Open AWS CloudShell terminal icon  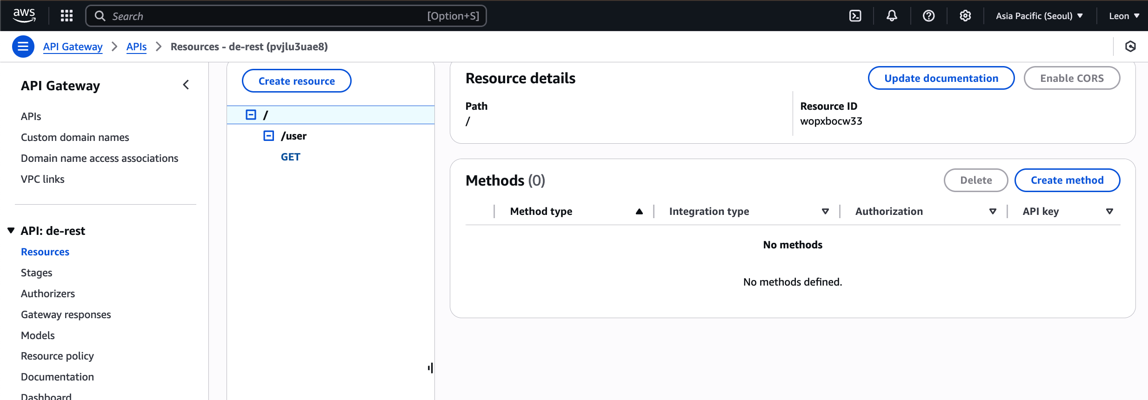point(855,16)
